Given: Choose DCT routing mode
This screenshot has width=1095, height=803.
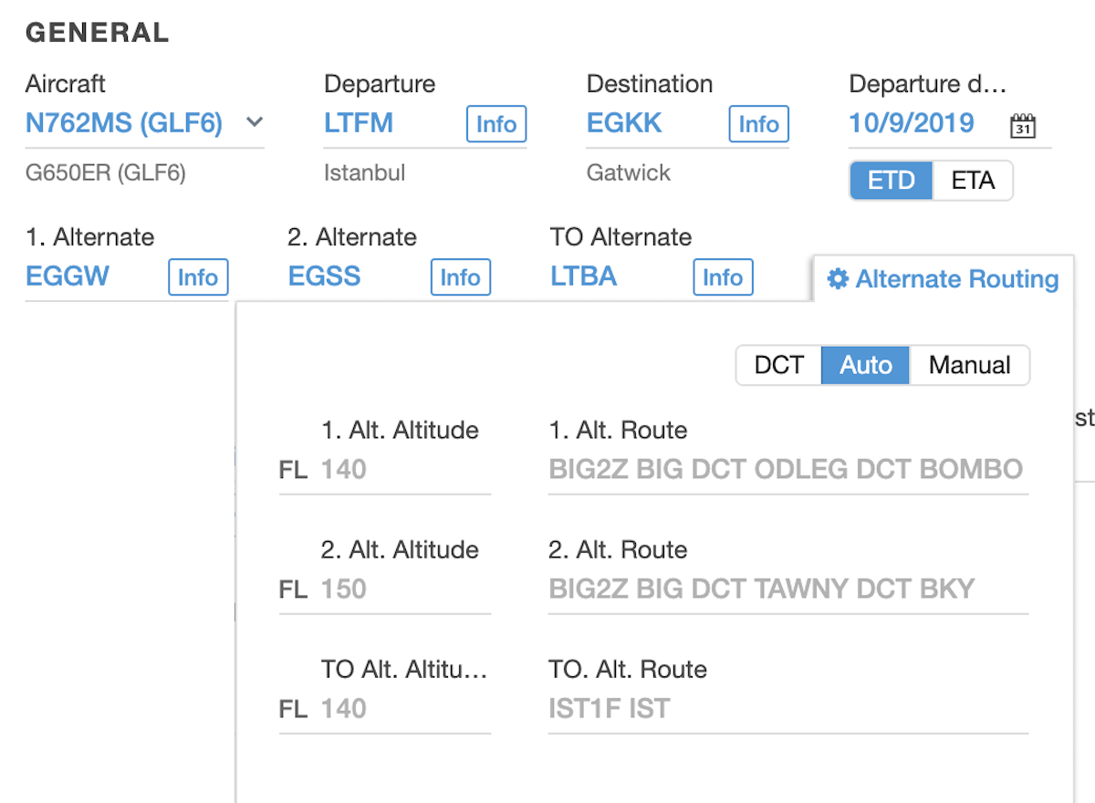Looking at the screenshot, I should point(778,365).
